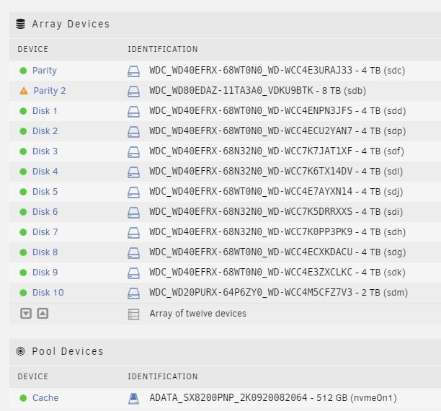Viewport: 441px width, 411px height.
Task: Click the NVMe drive icon in the Cache row
Action: (x=133, y=399)
